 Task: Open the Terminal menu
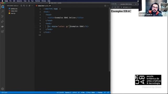pyautogui.click(x=38, y=1)
